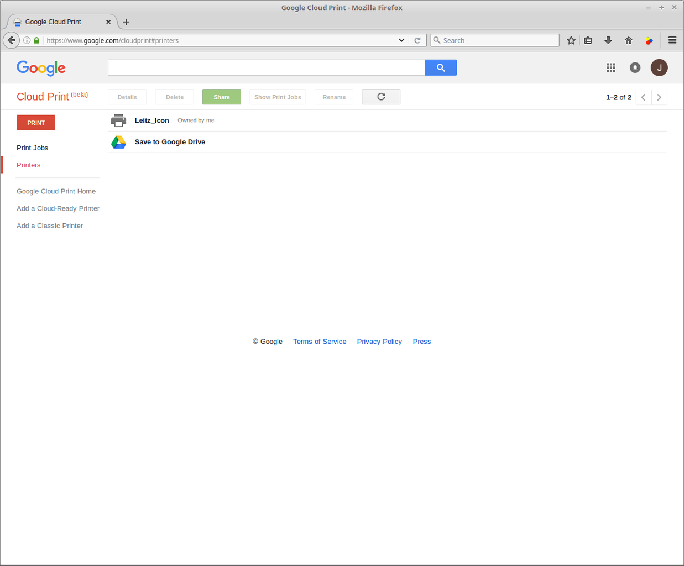Open the Firefox hamburger menu
The width and height of the screenshot is (684, 566).
(672, 40)
